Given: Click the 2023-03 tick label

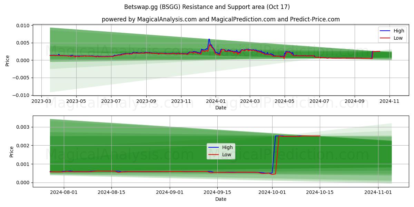Looking at the screenshot, I should point(41,101).
